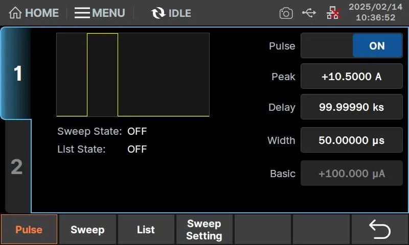Screen dimensions: 409x245
Task: Open the List softkey page
Action: click(x=146, y=230)
